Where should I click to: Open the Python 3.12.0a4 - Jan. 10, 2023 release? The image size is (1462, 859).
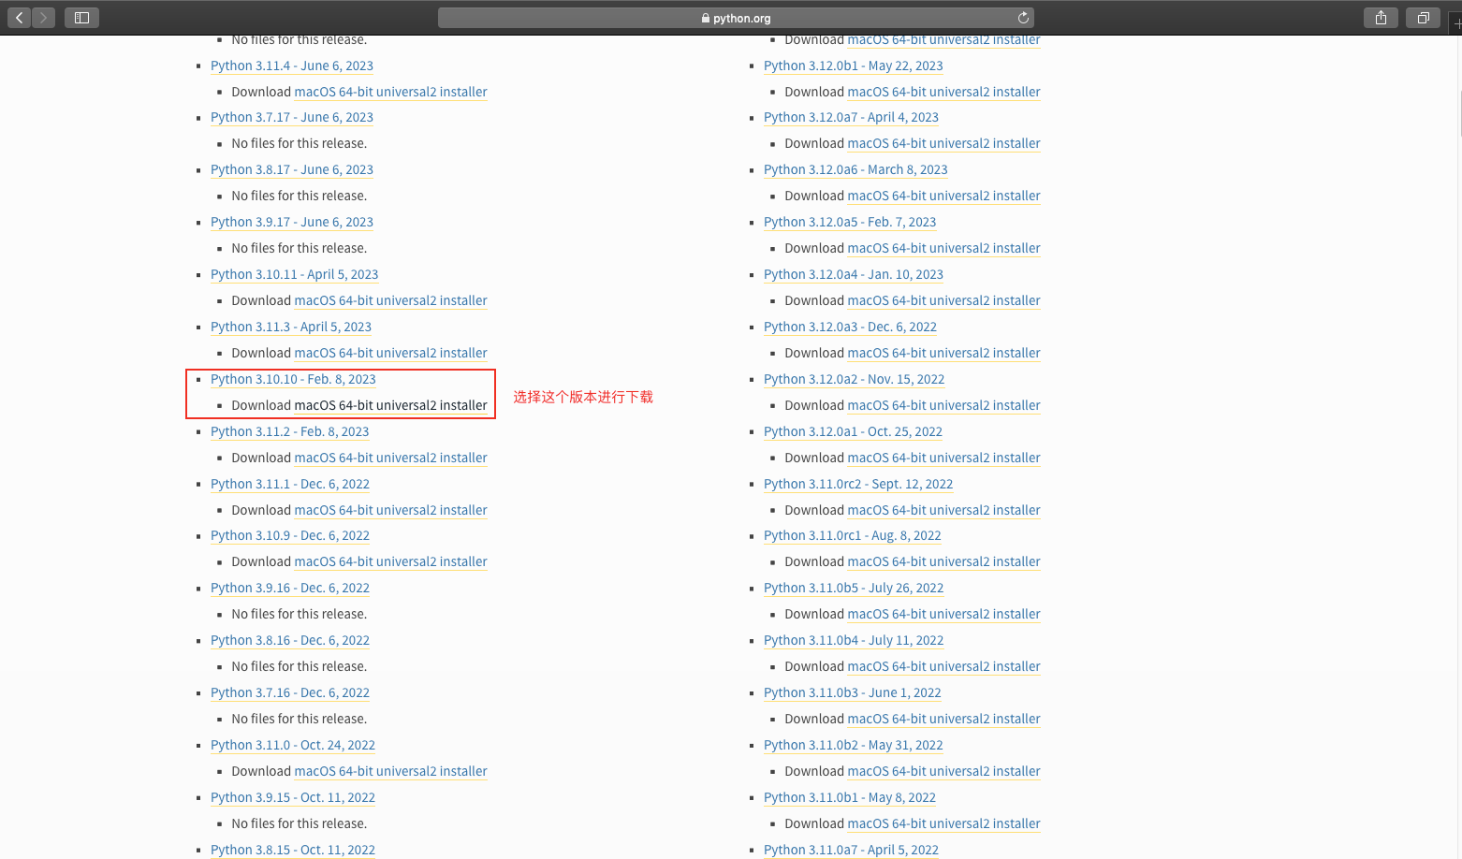pyautogui.click(x=854, y=274)
